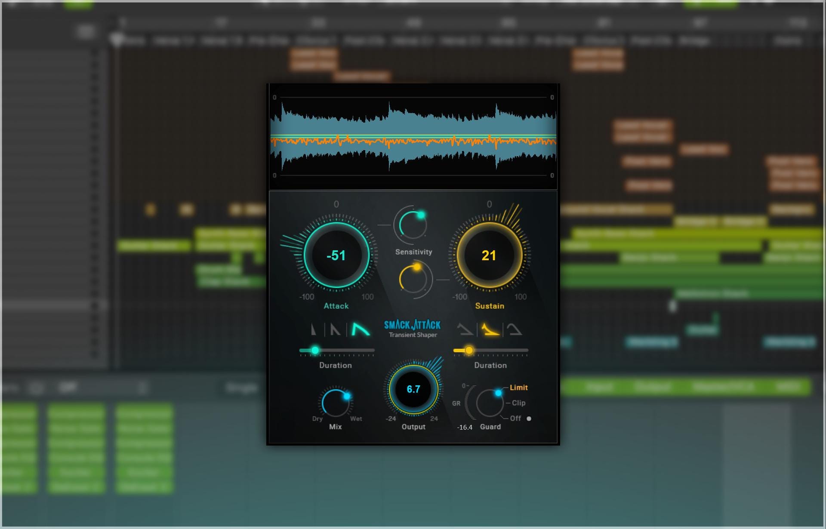The width and height of the screenshot is (826, 529).
Task: Click the yellow Sustain Sensitivity knob
Action: pyautogui.click(x=412, y=279)
